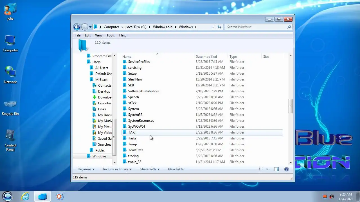This screenshot has height=202, width=360.
Task: Click the tray recorder status icon
Action: tap(332, 196)
